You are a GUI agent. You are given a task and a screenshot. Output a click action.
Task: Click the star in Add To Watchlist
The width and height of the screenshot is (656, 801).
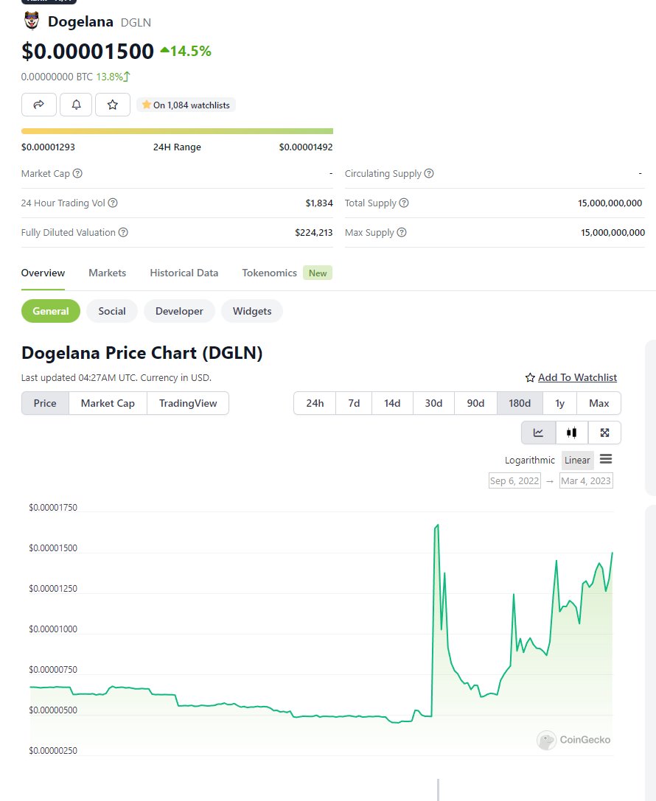530,377
